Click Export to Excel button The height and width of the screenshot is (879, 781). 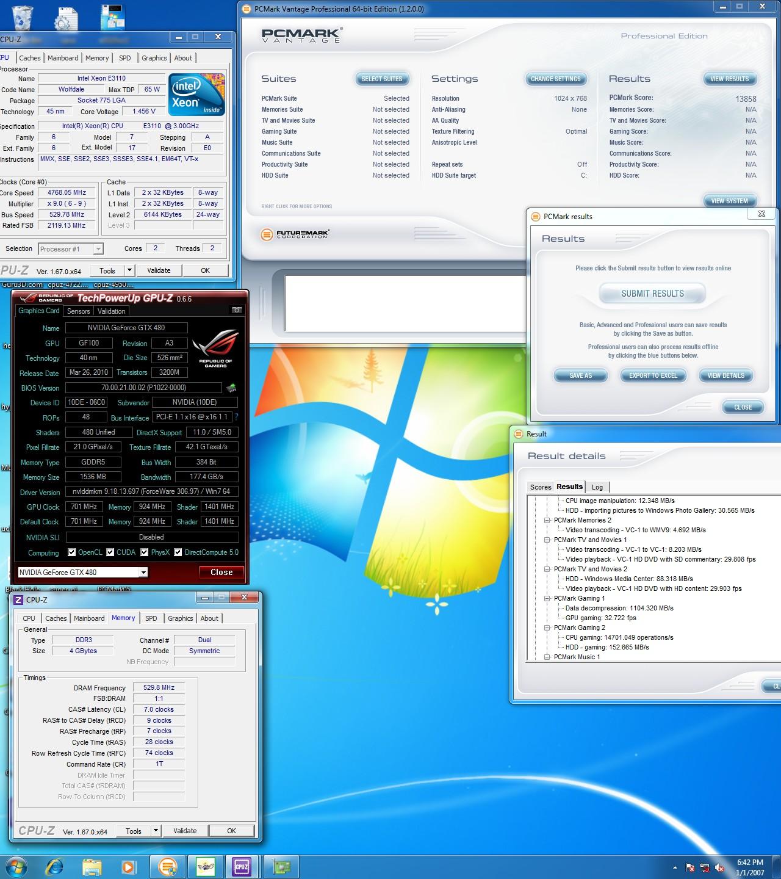653,375
